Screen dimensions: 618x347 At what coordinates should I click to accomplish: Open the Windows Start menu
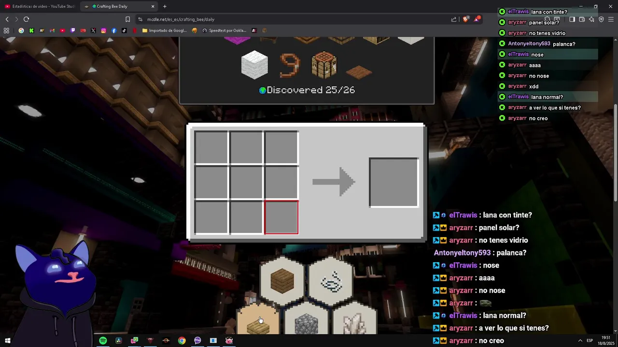7,341
